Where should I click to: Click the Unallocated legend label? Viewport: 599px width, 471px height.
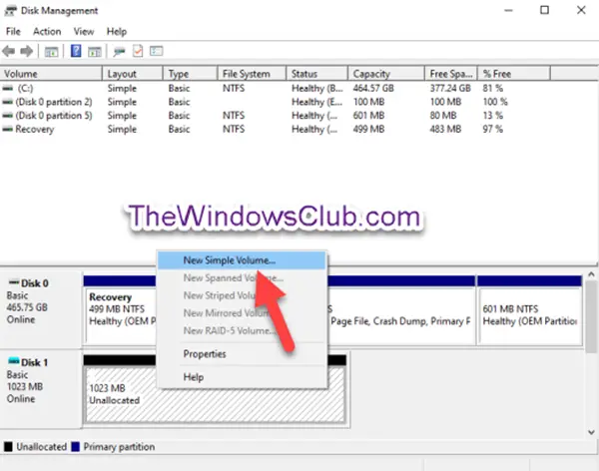point(41,447)
